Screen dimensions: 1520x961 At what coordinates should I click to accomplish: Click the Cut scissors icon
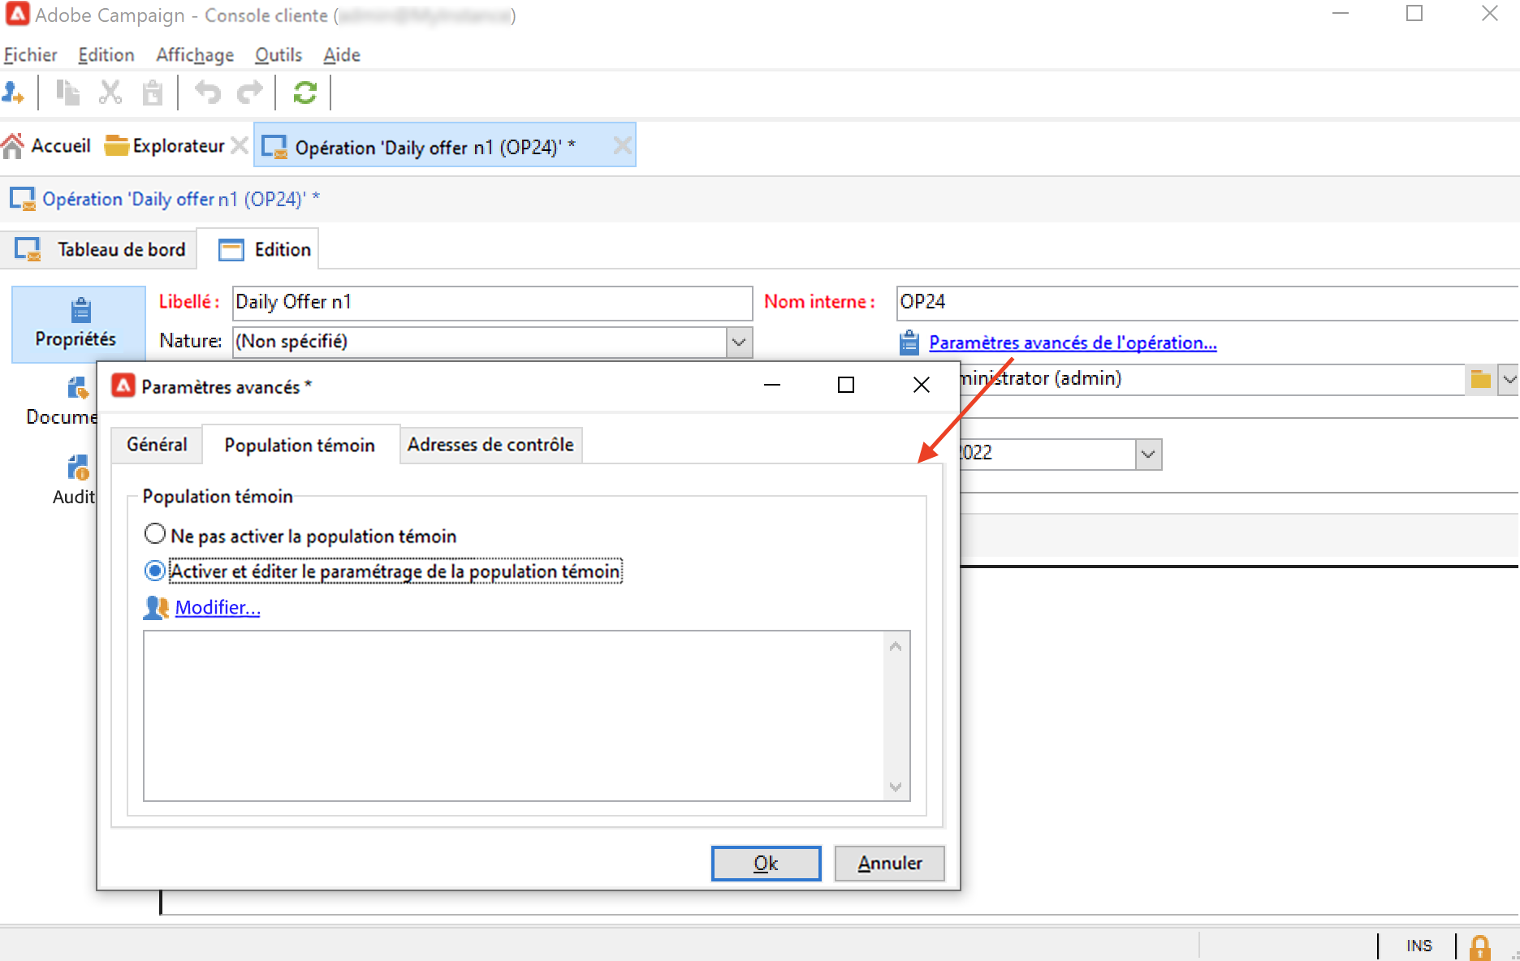(x=110, y=93)
